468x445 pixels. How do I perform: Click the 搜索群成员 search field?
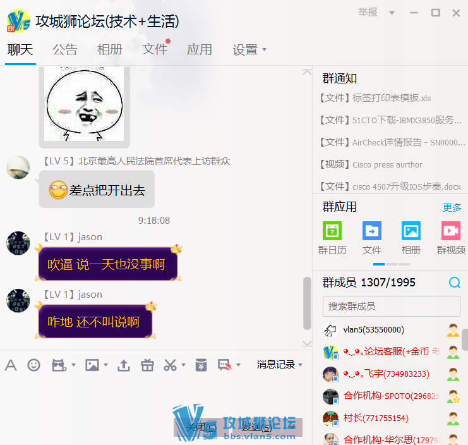[391, 306]
